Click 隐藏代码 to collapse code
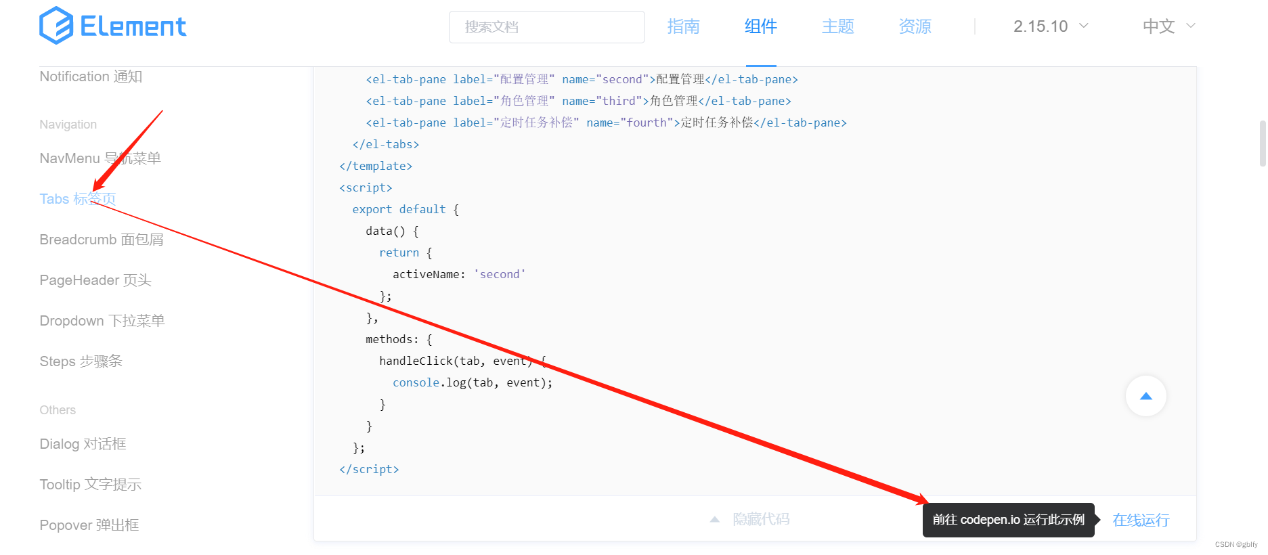The image size is (1268, 555). click(761, 519)
